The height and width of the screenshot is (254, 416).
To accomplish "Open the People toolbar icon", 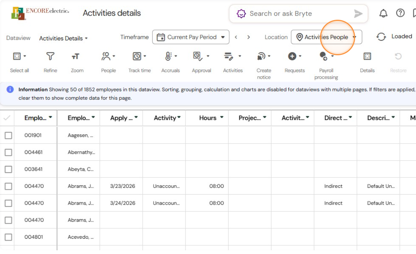I will coord(106,56).
